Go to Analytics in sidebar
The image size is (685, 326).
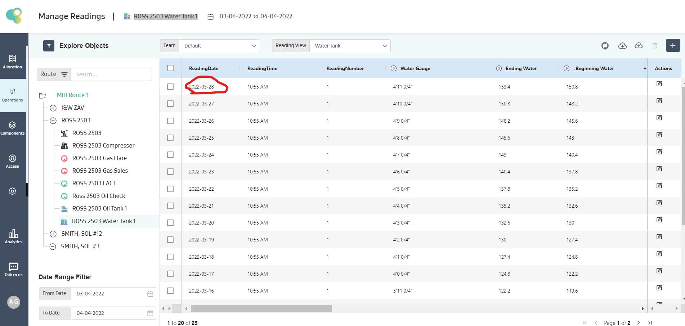13,236
